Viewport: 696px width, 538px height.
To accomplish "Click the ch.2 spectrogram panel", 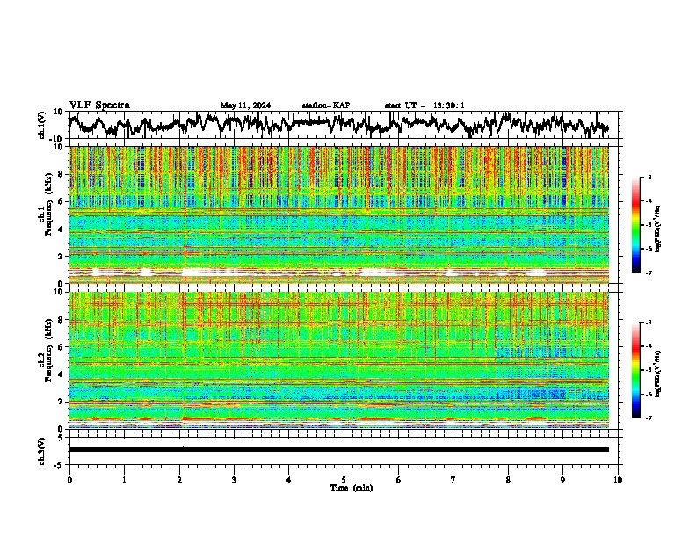I will pyautogui.click(x=338, y=360).
